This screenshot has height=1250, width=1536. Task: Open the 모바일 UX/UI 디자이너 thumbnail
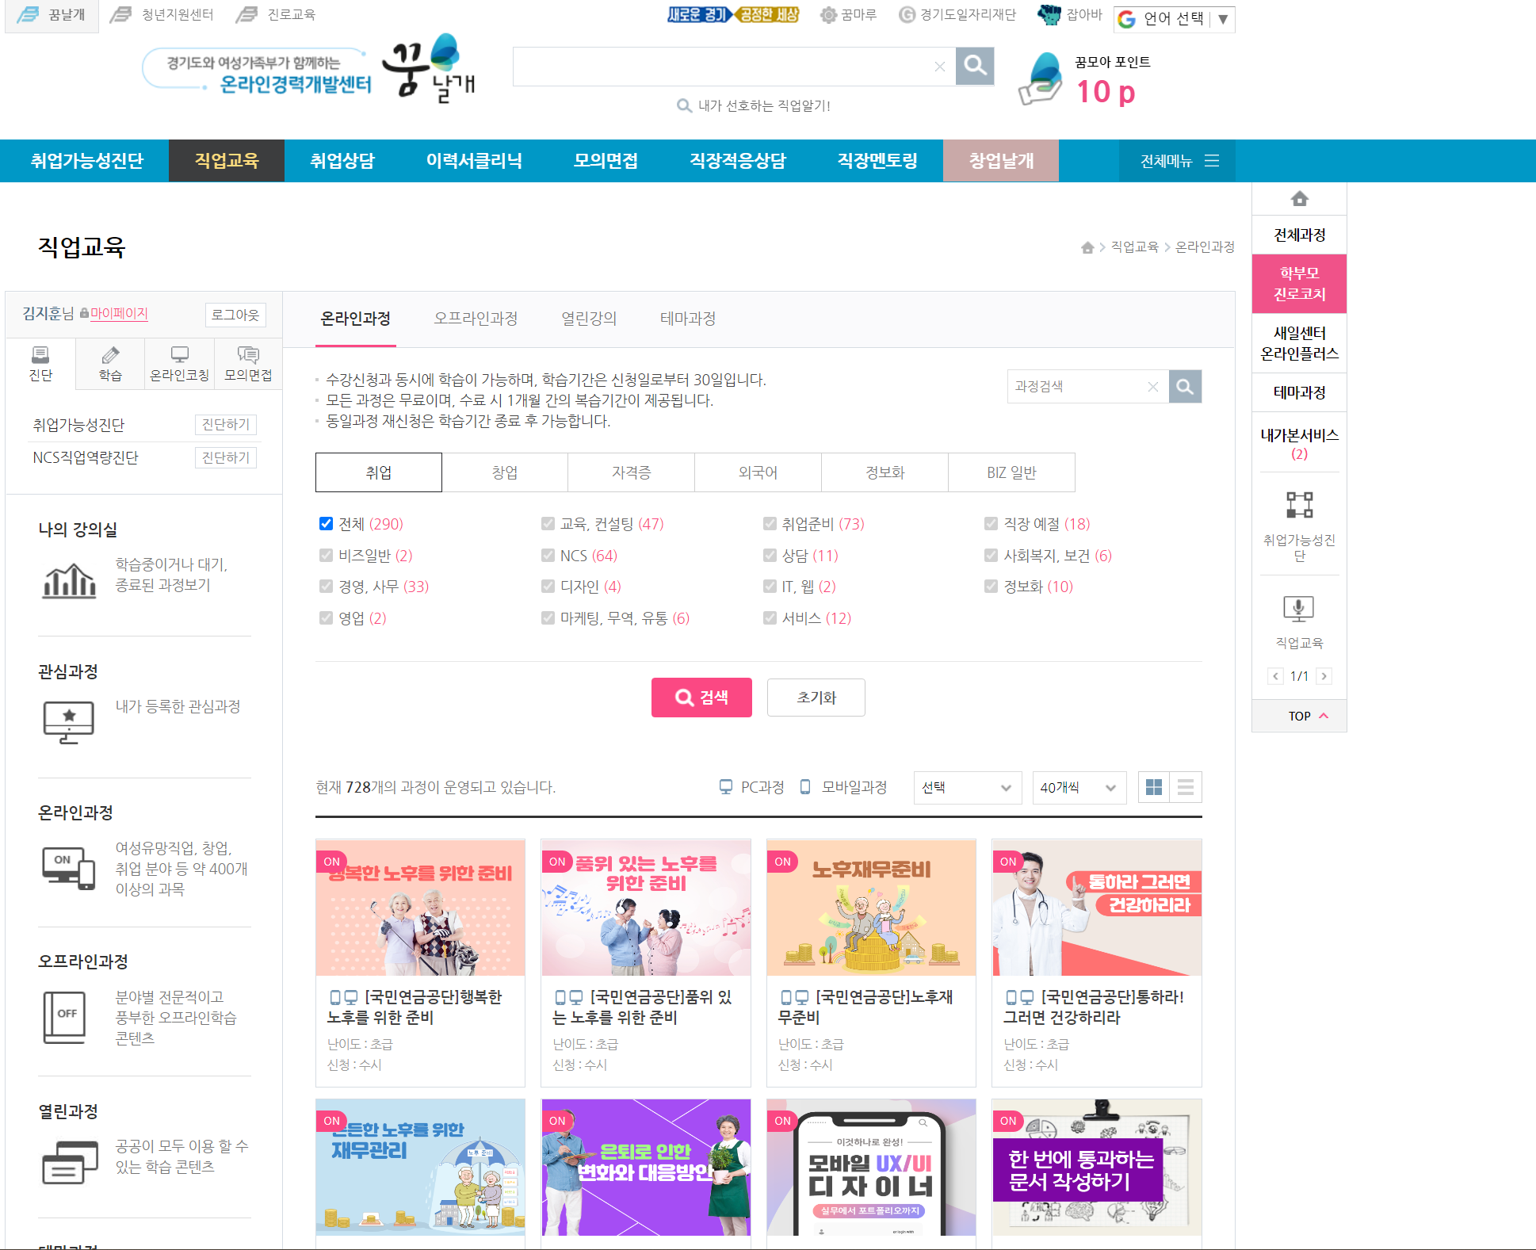point(871,1167)
